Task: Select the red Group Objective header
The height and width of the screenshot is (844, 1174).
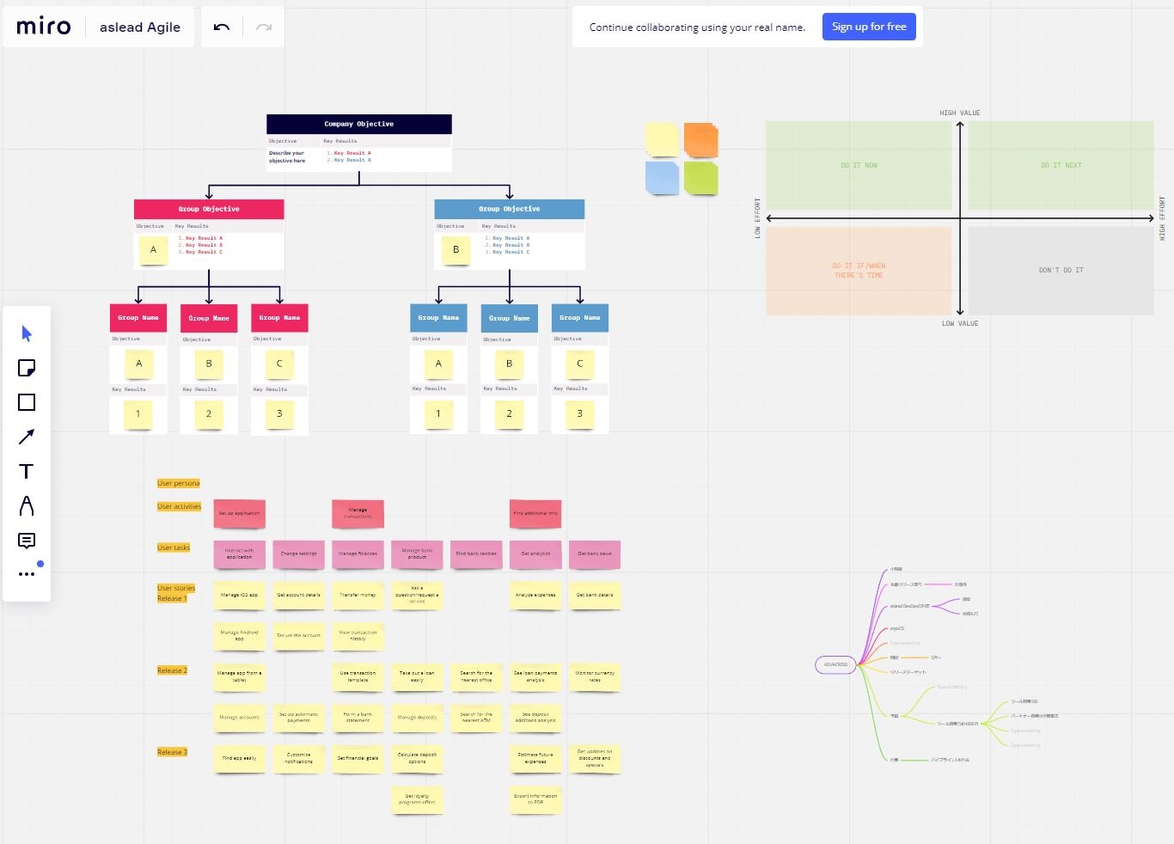Action: click(209, 209)
